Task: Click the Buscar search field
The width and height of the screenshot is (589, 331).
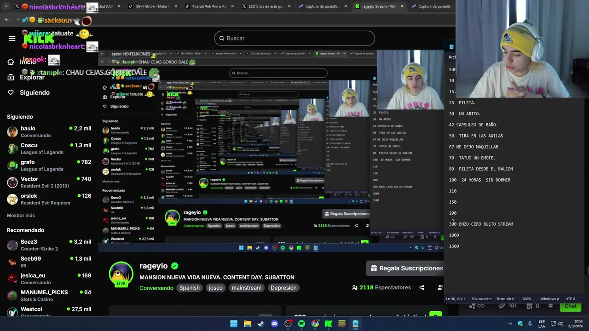Action: (x=294, y=38)
